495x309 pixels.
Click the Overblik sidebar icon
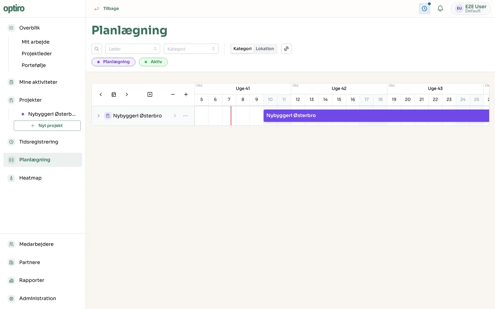coord(11,28)
